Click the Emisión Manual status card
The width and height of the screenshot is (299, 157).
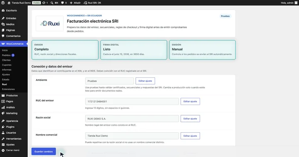point(202,50)
